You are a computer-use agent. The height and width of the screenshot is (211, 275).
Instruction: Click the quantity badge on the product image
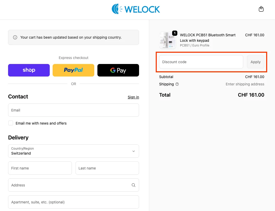click(x=174, y=33)
